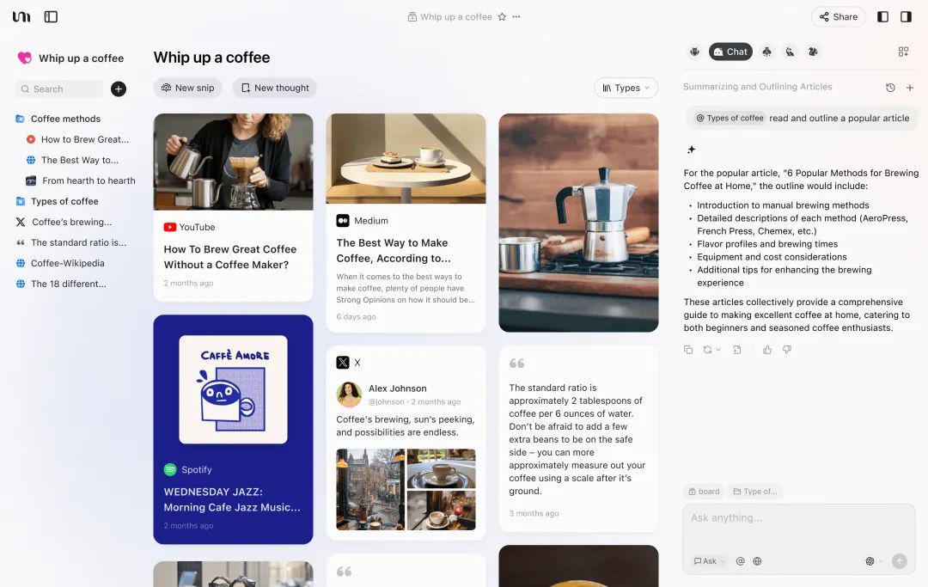Expand the regenerate response dropdown arrow
928x587 pixels.
[x=718, y=350]
